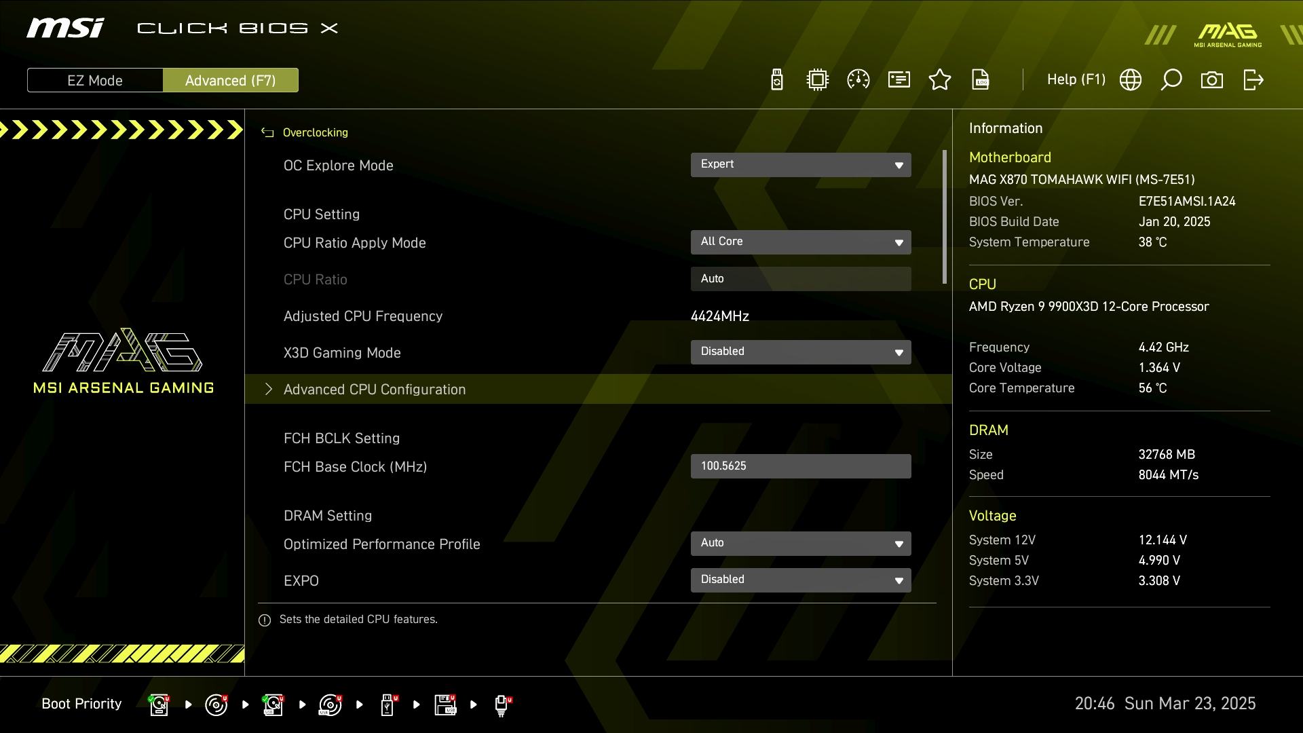Viewport: 1303px width, 733px height.
Task: Open the language globe icon
Action: pyautogui.click(x=1131, y=80)
